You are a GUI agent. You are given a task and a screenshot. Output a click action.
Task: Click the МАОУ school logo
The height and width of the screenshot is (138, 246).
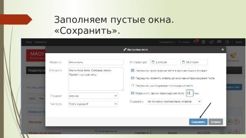pos(36,55)
